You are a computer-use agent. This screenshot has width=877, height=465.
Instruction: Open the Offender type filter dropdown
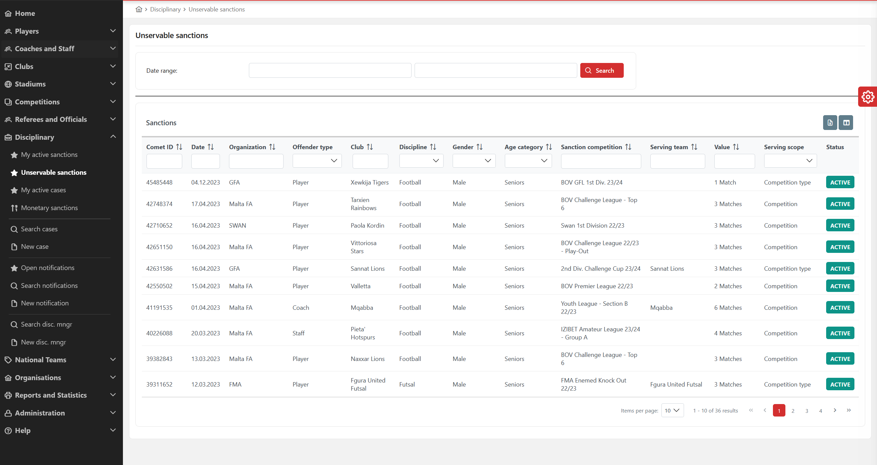(x=317, y=161)
